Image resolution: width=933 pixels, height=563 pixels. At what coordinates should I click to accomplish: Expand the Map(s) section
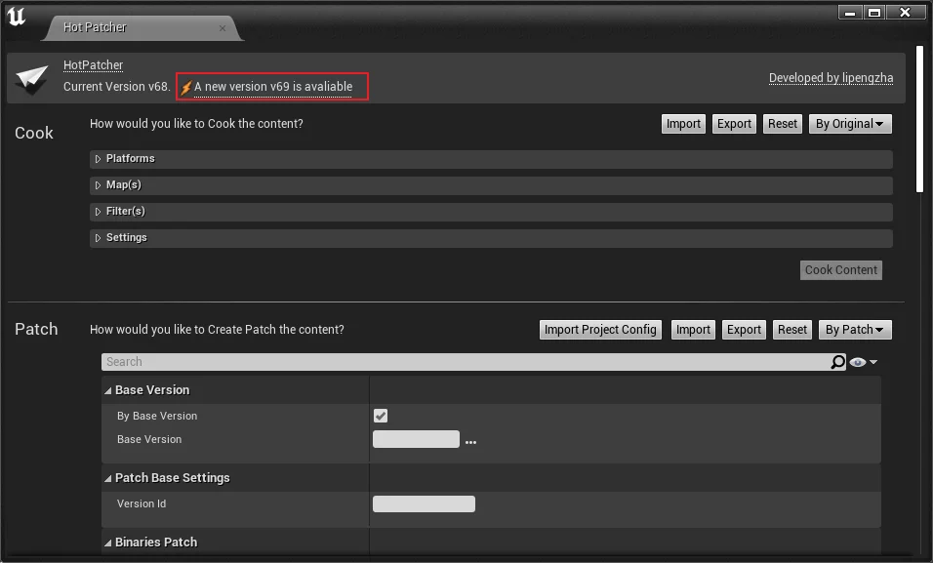click(99, 185)
